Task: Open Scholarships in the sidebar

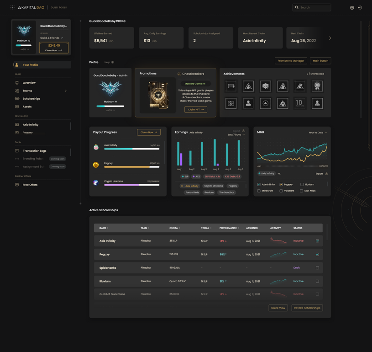Action: point(31,99)
